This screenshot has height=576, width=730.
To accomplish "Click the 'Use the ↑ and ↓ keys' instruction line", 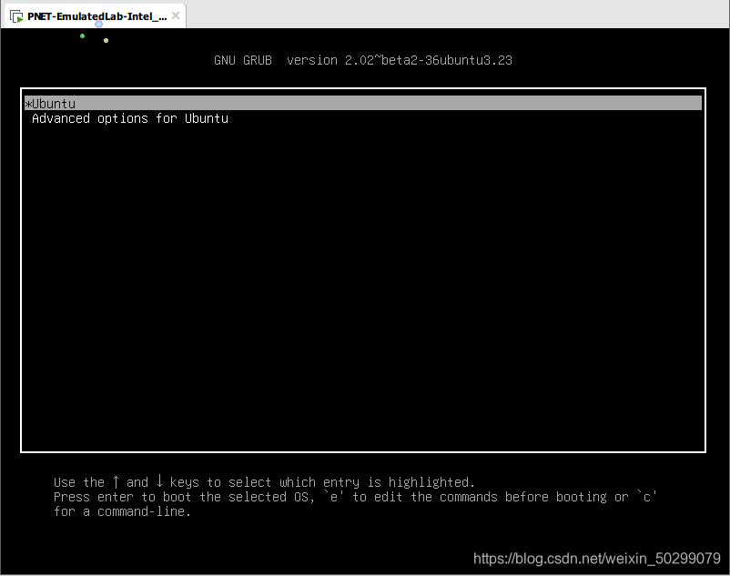I will 264,482.
